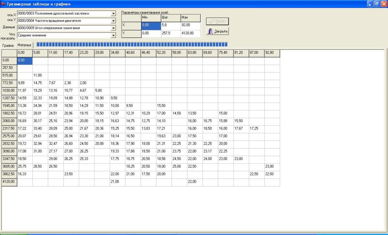
Task: Click the 4120,00 row header
Action: (9, 182)
